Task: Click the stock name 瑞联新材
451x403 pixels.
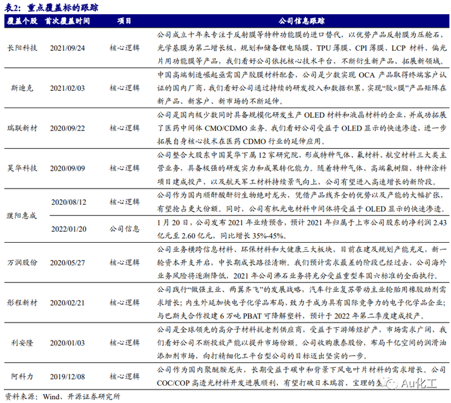Action: [x=22, y=128]
